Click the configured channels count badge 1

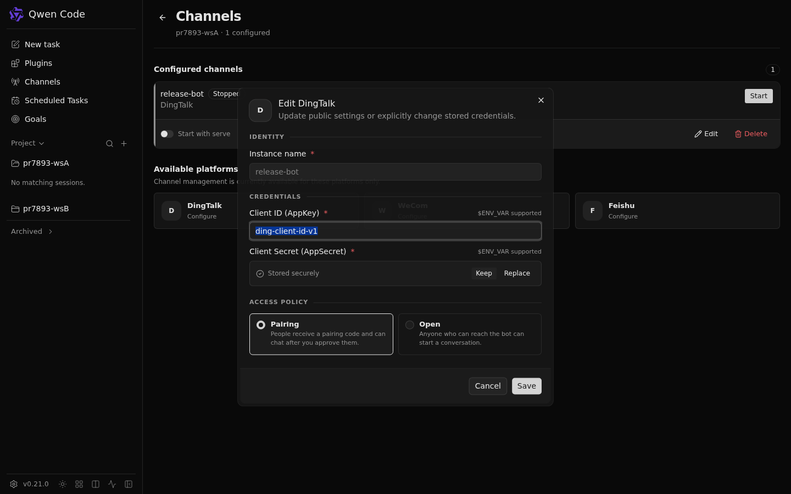point(773,70)
